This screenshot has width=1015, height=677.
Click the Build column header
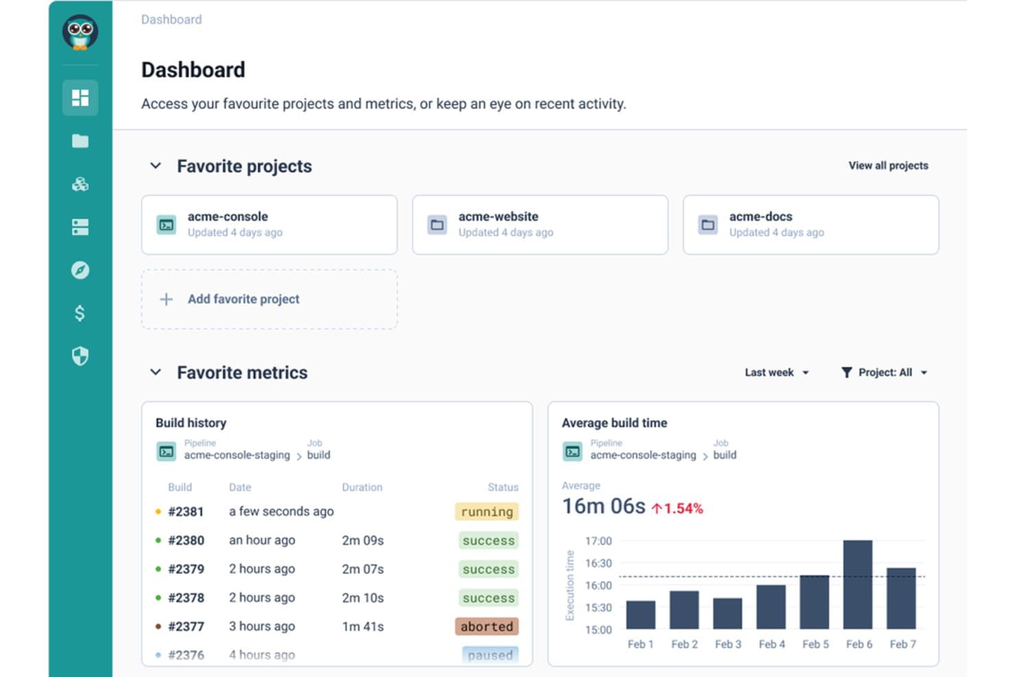[x=180, y=487]
